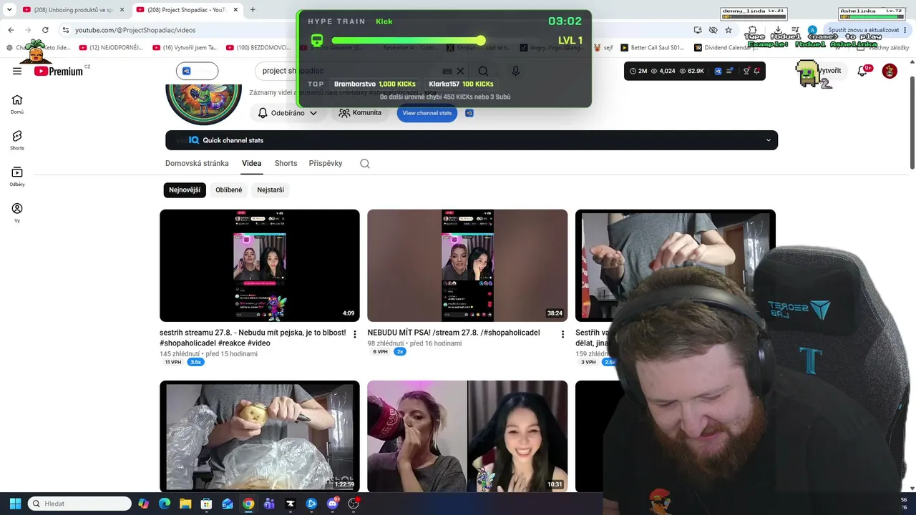
Task: Open Shorts in the YouTube sidebar
Action: pyautogui.click(x=17, y=140)
